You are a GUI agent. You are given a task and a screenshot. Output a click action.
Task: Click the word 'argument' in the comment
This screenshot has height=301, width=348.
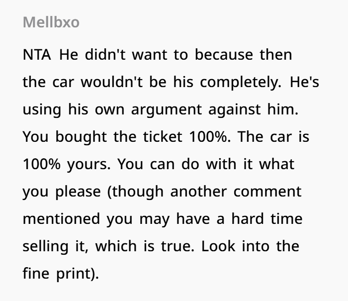click(x=167, y=109)
